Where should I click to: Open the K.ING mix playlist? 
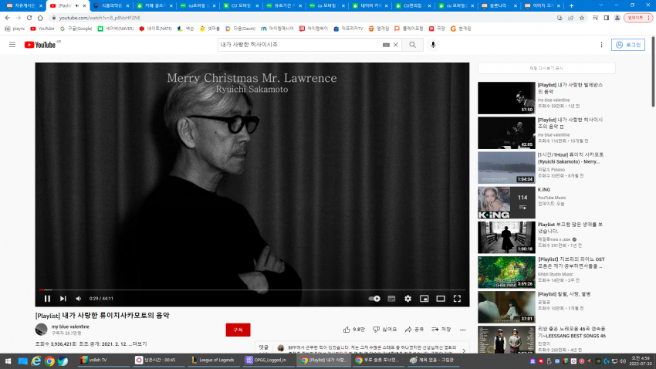[x=506, y=202]
